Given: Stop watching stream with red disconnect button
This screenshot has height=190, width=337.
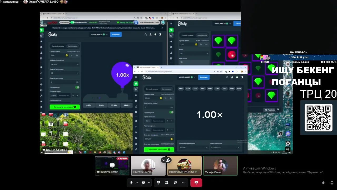Looking at the screenshot, I should [x=196, y=183].
